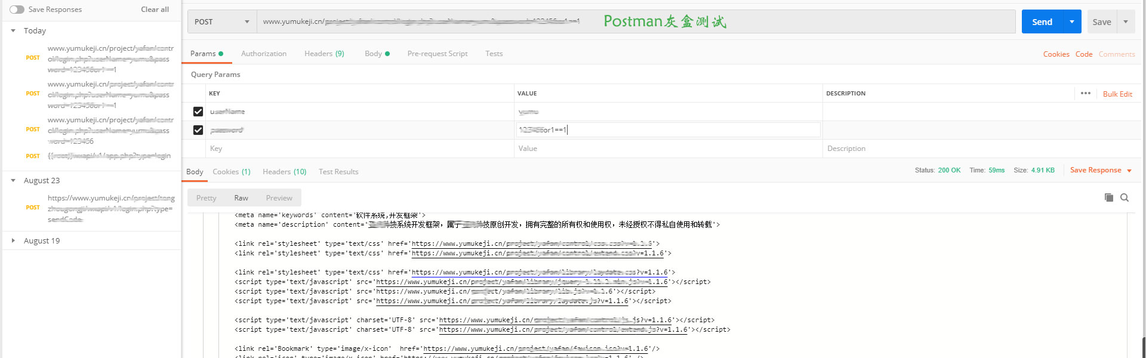Switch to the Authorization tab
Screen dimensions: 1146x358
point(264,54)
